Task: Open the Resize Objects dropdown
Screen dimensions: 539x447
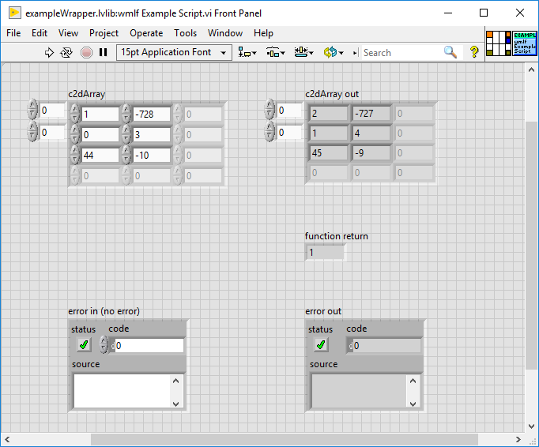Action: 303,53
